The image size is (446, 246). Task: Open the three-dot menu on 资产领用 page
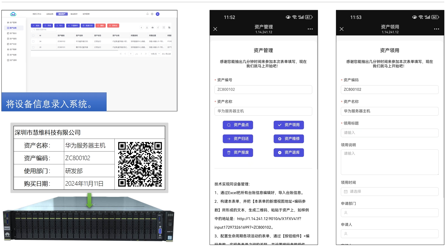pos(436,29)
